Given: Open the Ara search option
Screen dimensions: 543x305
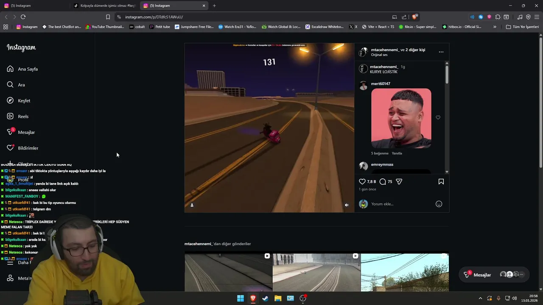Looking at the screenshot, I should click(x=16, y=85).
